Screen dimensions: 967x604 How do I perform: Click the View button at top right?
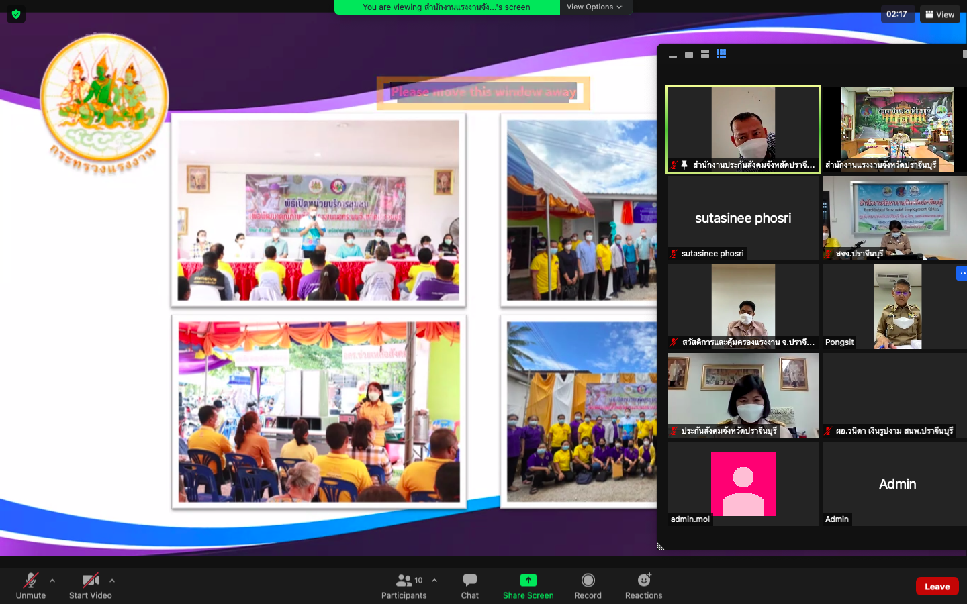pos(939,14)
